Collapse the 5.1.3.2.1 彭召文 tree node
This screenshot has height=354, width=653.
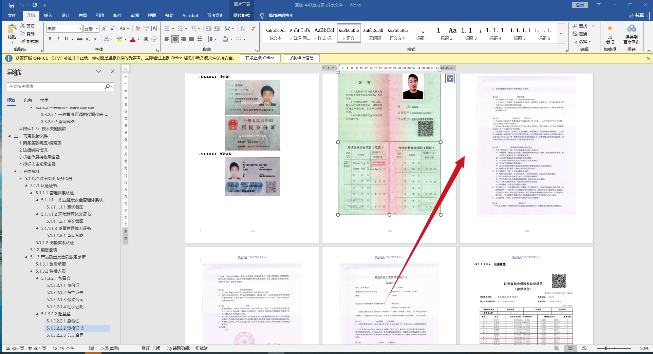pos(37,278)
